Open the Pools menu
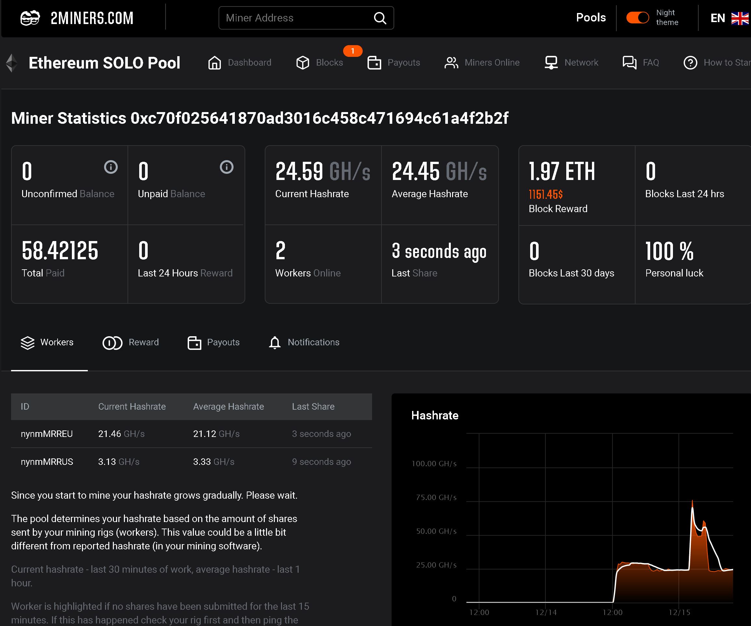 pyautogui.click(x=591, y=18)
